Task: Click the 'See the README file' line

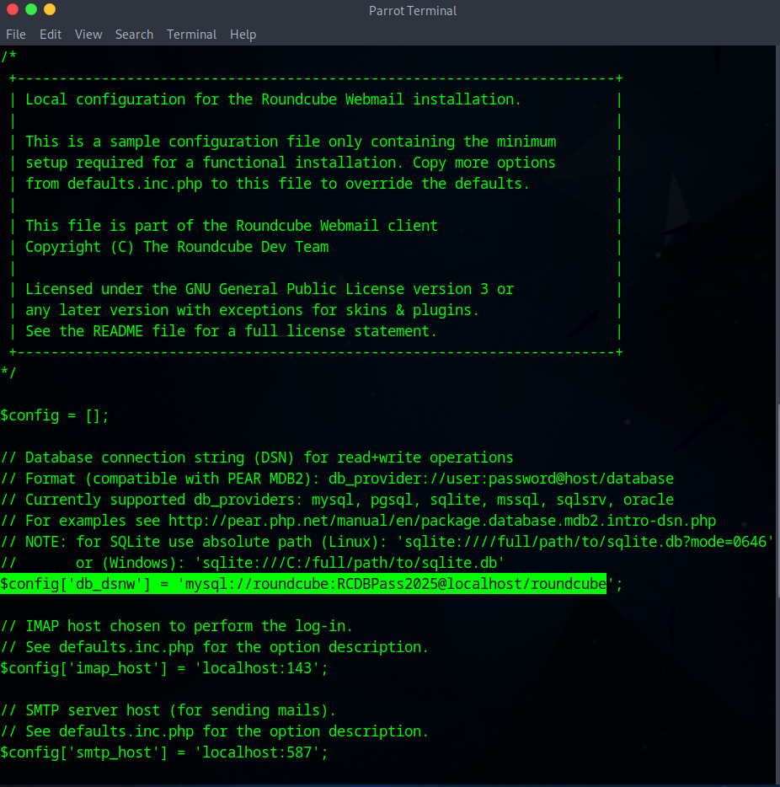Action: pyautogui.click(x=232, y=331)
